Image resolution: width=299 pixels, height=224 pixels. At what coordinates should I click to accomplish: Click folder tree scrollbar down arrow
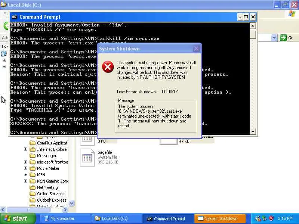point(72,203)
